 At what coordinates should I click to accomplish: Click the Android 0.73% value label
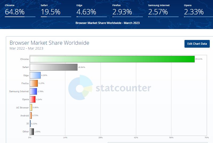(35, 116)
